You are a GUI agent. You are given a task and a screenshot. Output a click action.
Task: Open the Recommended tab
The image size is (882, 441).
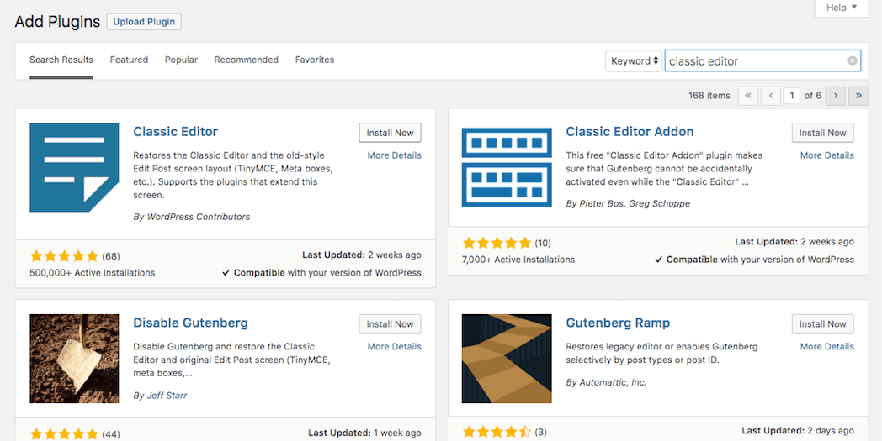[247, 60]
